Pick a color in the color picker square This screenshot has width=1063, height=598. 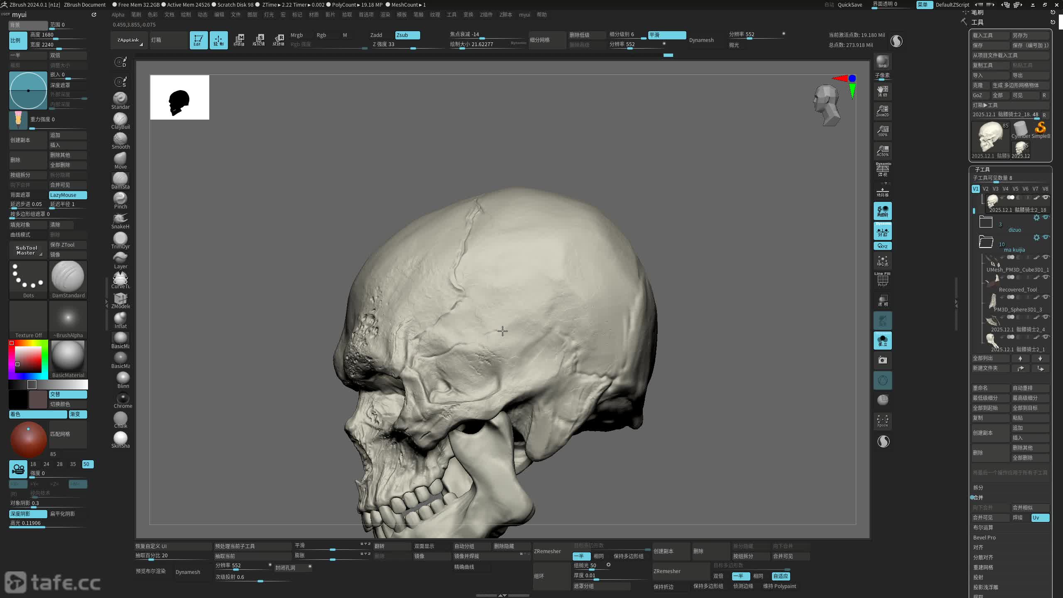coord(28,359)
